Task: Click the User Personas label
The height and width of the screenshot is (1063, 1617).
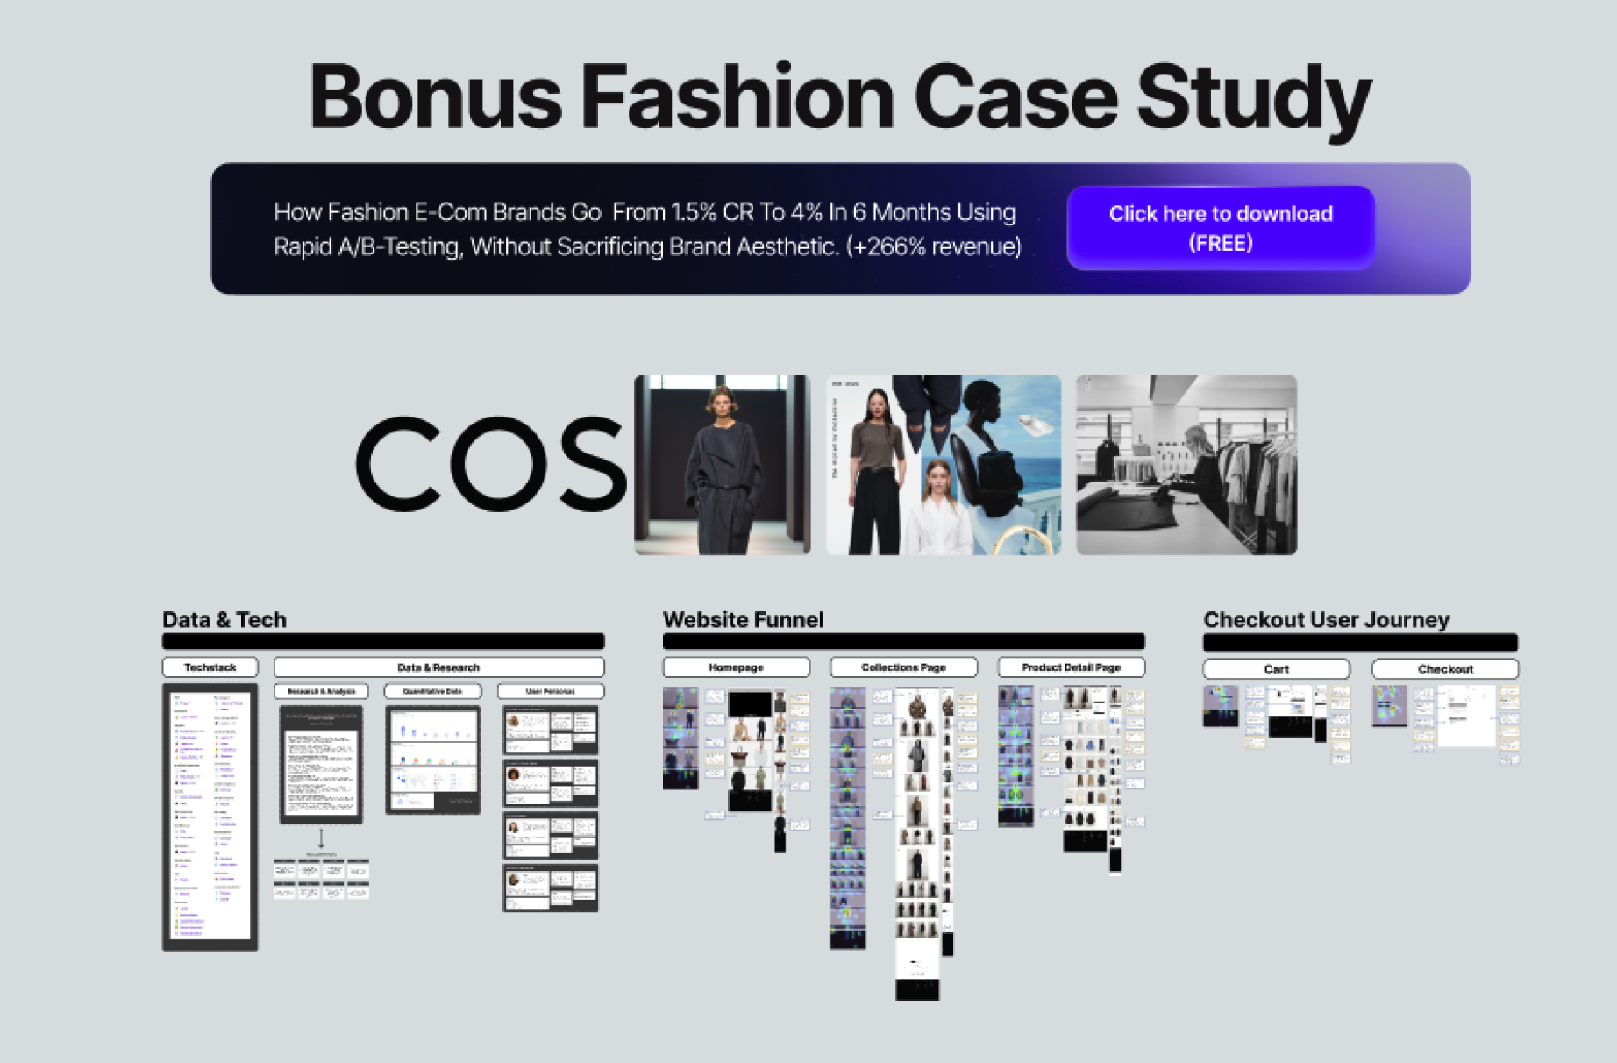Action: 550,691
